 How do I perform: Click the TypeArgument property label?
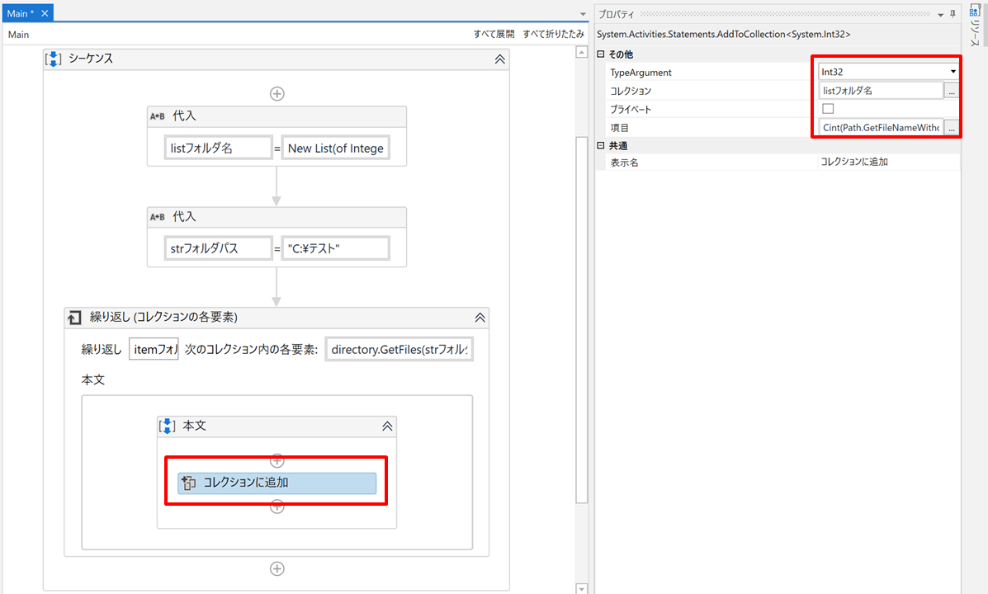641,73
